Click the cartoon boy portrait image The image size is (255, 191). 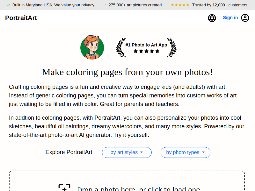92,47
